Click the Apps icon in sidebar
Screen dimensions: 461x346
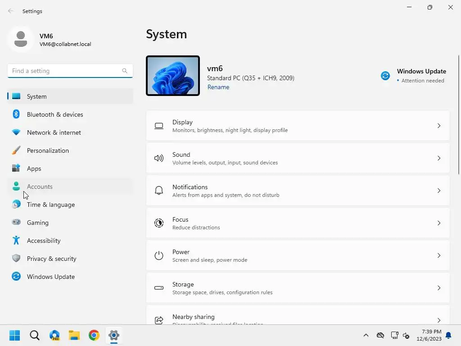tap(16, 168)
